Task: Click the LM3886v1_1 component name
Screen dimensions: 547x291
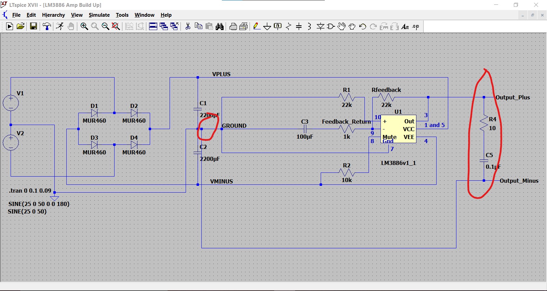Action: (x=399, y=163)
